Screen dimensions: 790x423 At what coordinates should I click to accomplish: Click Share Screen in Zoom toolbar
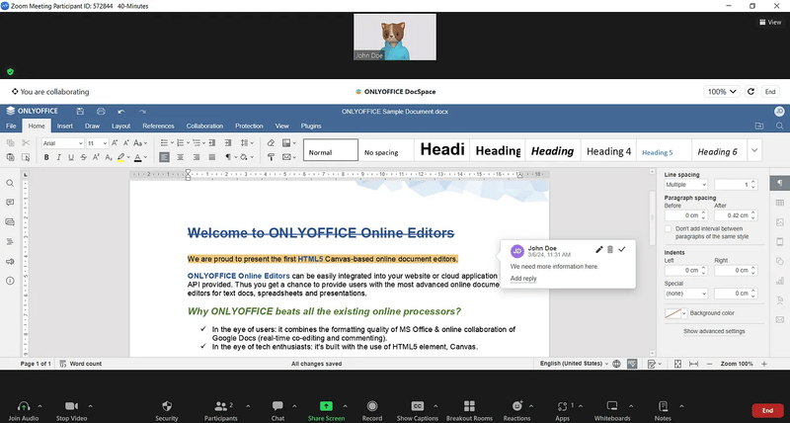point(327,410)
